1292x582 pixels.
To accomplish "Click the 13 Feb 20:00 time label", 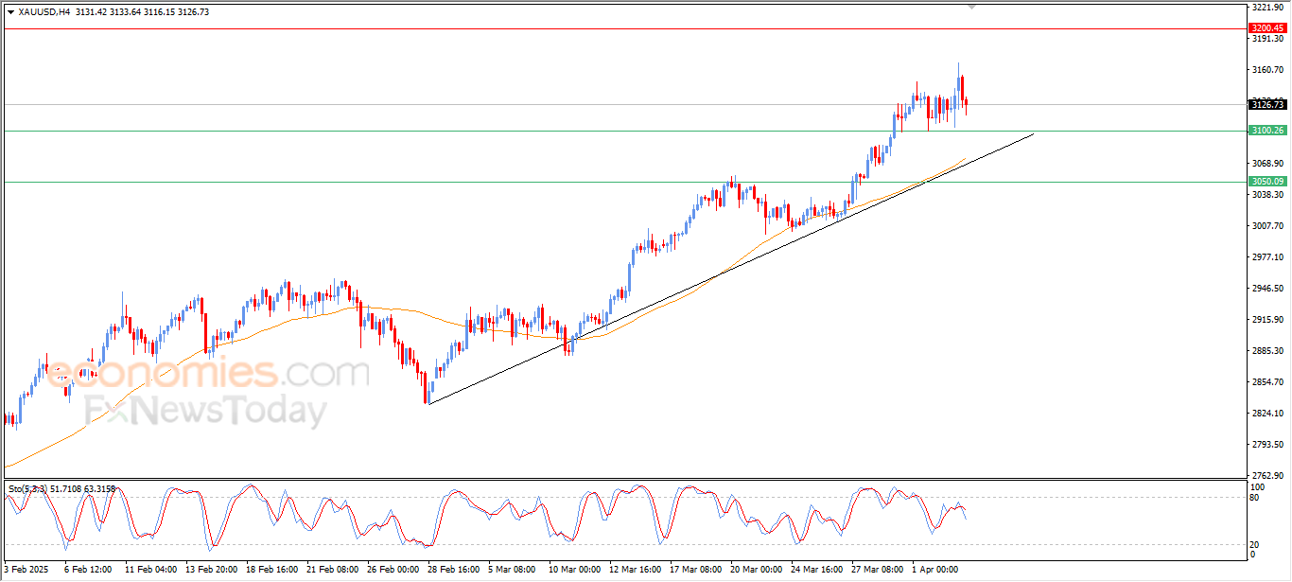I will [211, 571].
